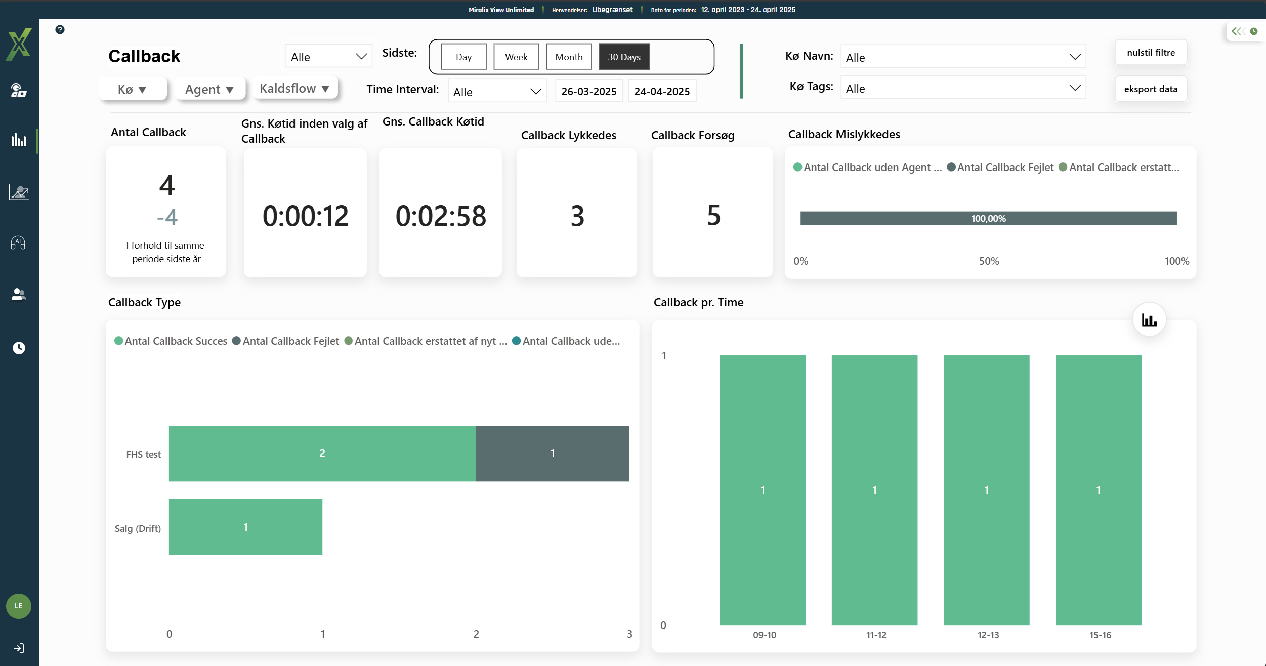
Task: Select the Month period option
Action: tap(569, 57)
